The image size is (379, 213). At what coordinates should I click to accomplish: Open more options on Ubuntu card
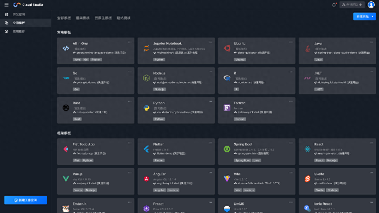pos(291,42)
